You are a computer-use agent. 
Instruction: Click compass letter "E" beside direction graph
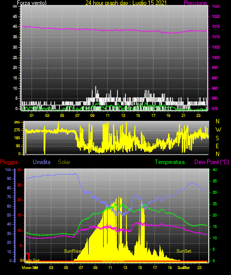click(x=217, y=146)
